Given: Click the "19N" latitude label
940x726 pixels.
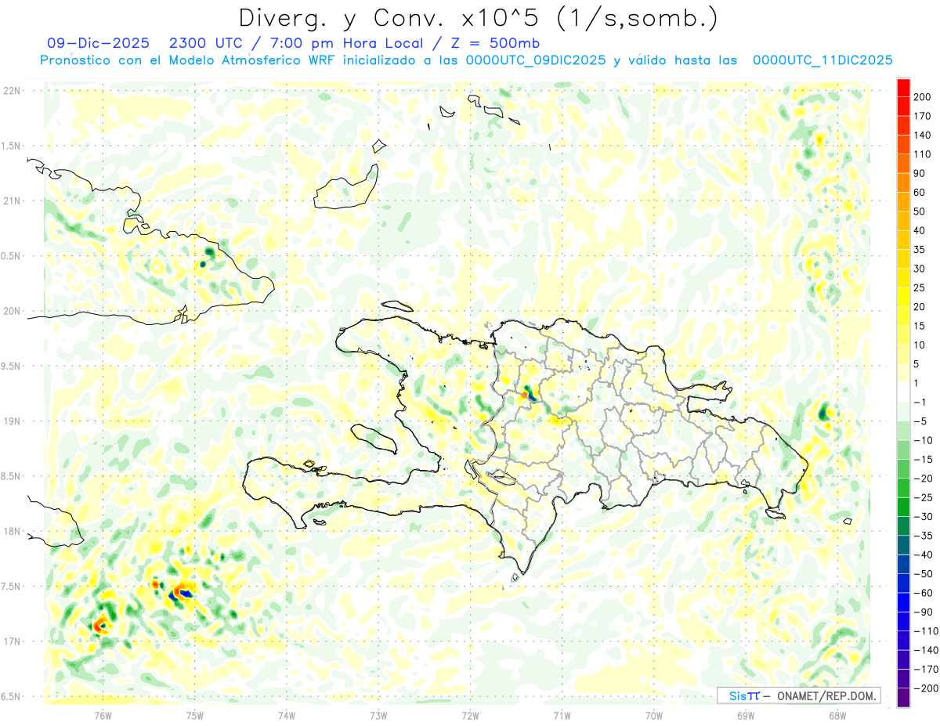Looking at the screenshot, I should (11, 421).
